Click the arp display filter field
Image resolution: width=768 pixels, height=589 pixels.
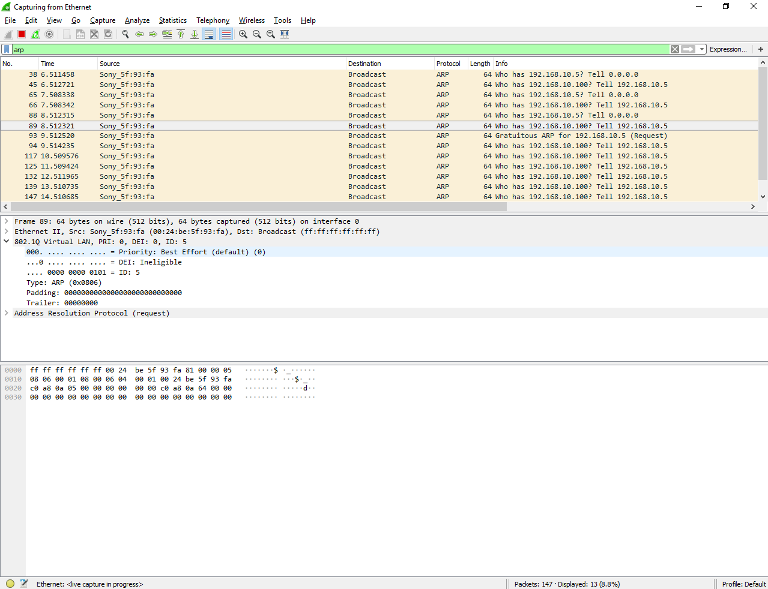pyautogui.click(x=340, y=49)
